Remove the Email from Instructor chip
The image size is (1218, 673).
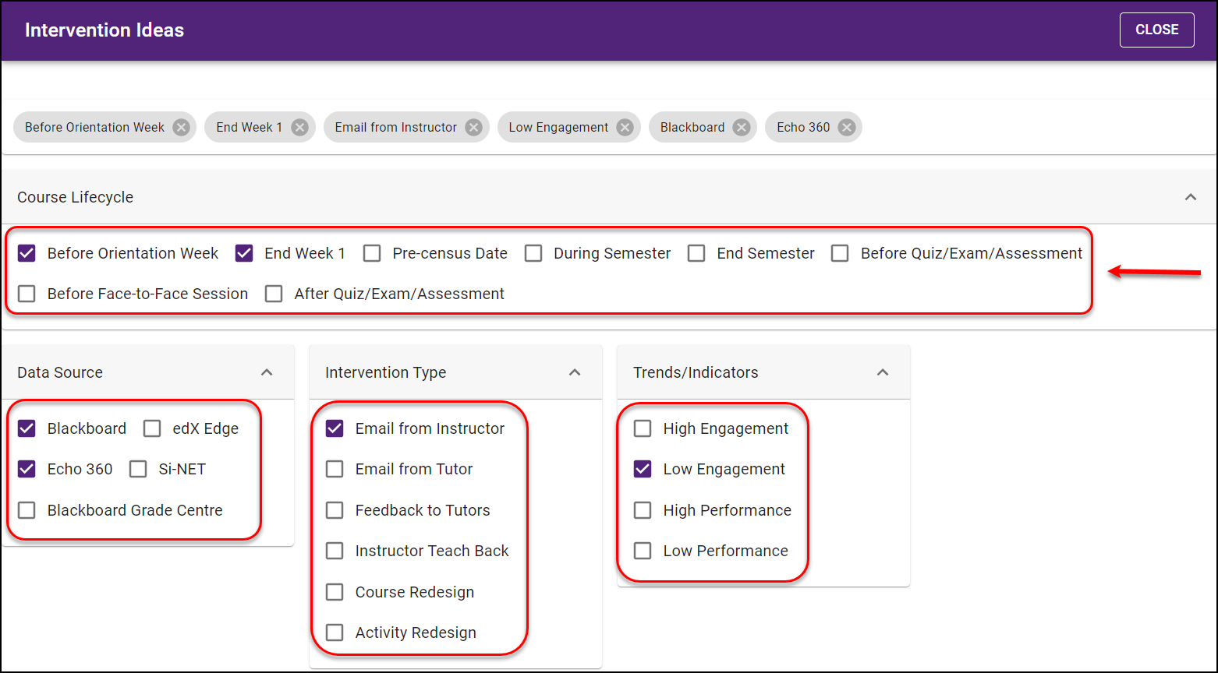click(473, 127)
